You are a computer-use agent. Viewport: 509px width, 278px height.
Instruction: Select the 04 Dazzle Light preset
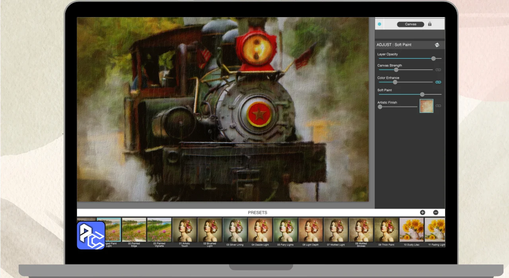click(260, 232)
